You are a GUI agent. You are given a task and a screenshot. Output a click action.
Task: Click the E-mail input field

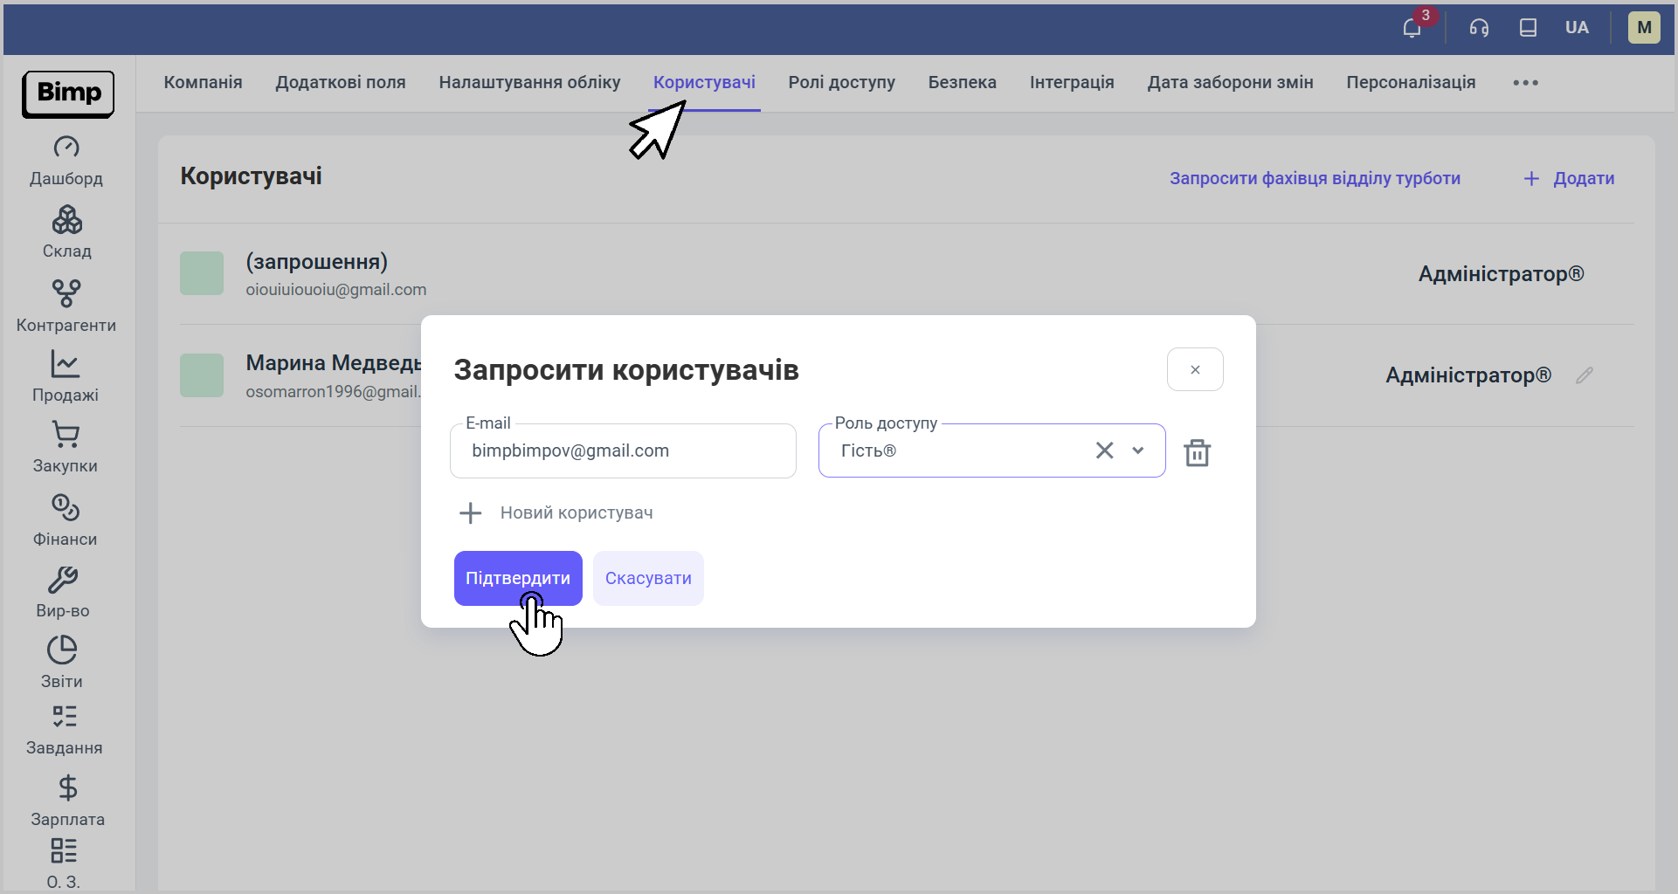pyautogui.click(x=623, y=450)
